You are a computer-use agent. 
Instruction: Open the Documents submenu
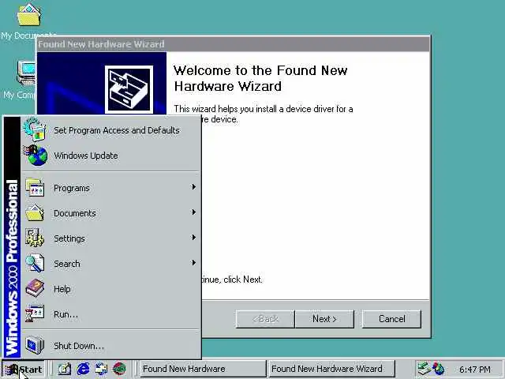tap(110, 213)
